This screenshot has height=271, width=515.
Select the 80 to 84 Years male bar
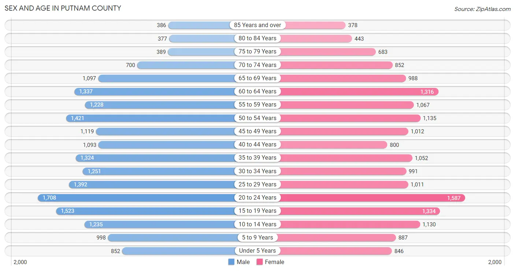point(202,38)
